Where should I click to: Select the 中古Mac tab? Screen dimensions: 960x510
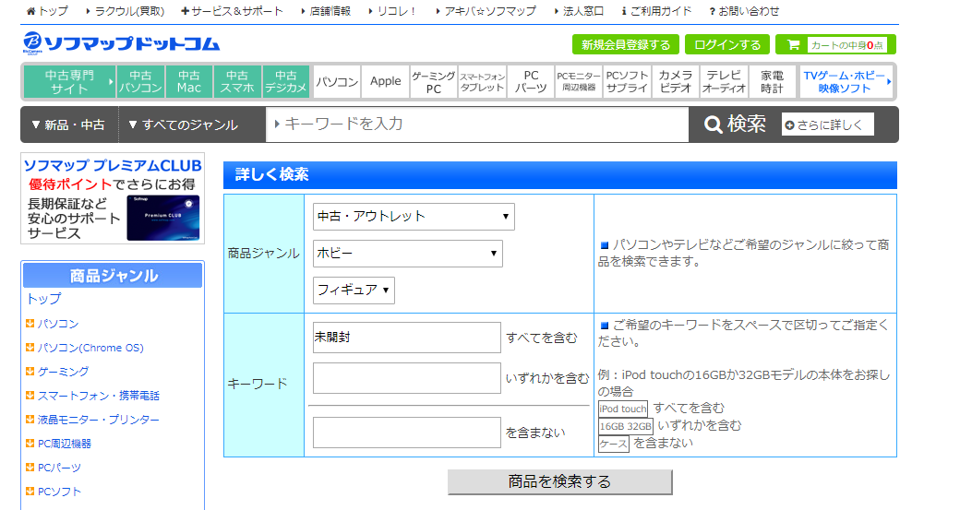[x=189, y=81]
